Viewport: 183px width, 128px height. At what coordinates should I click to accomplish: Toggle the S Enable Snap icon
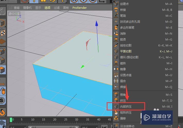pos(3,100)
